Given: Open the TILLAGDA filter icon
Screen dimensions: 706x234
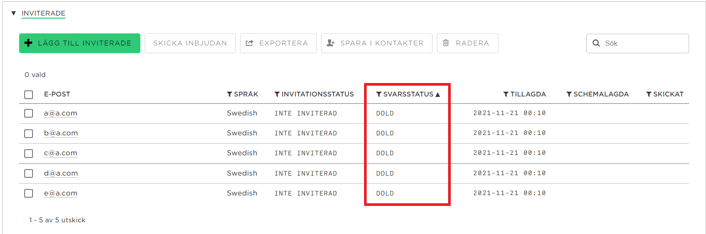Looking at the screenshot, I should tap(506, 94).
